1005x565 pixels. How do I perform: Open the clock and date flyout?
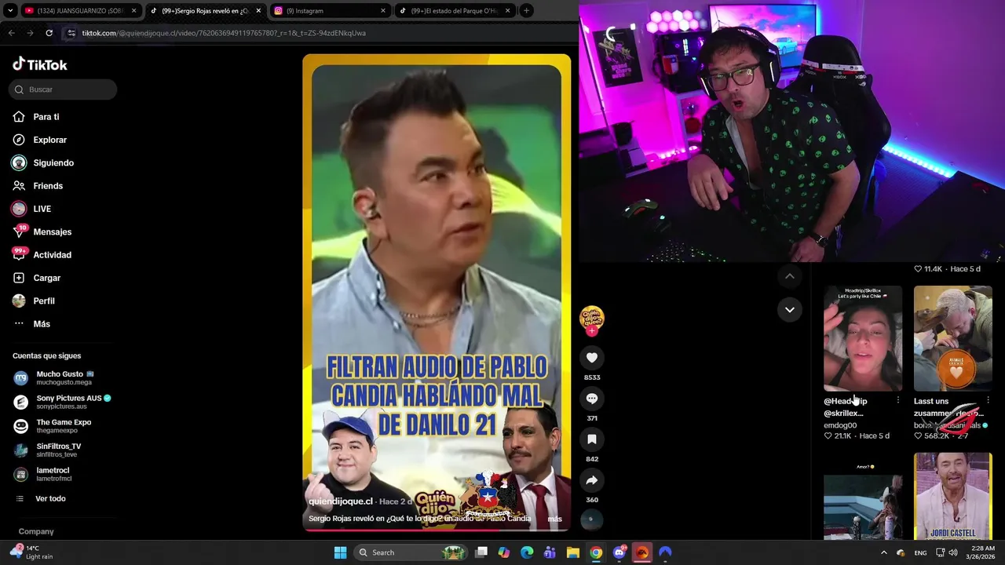[981, 552]
